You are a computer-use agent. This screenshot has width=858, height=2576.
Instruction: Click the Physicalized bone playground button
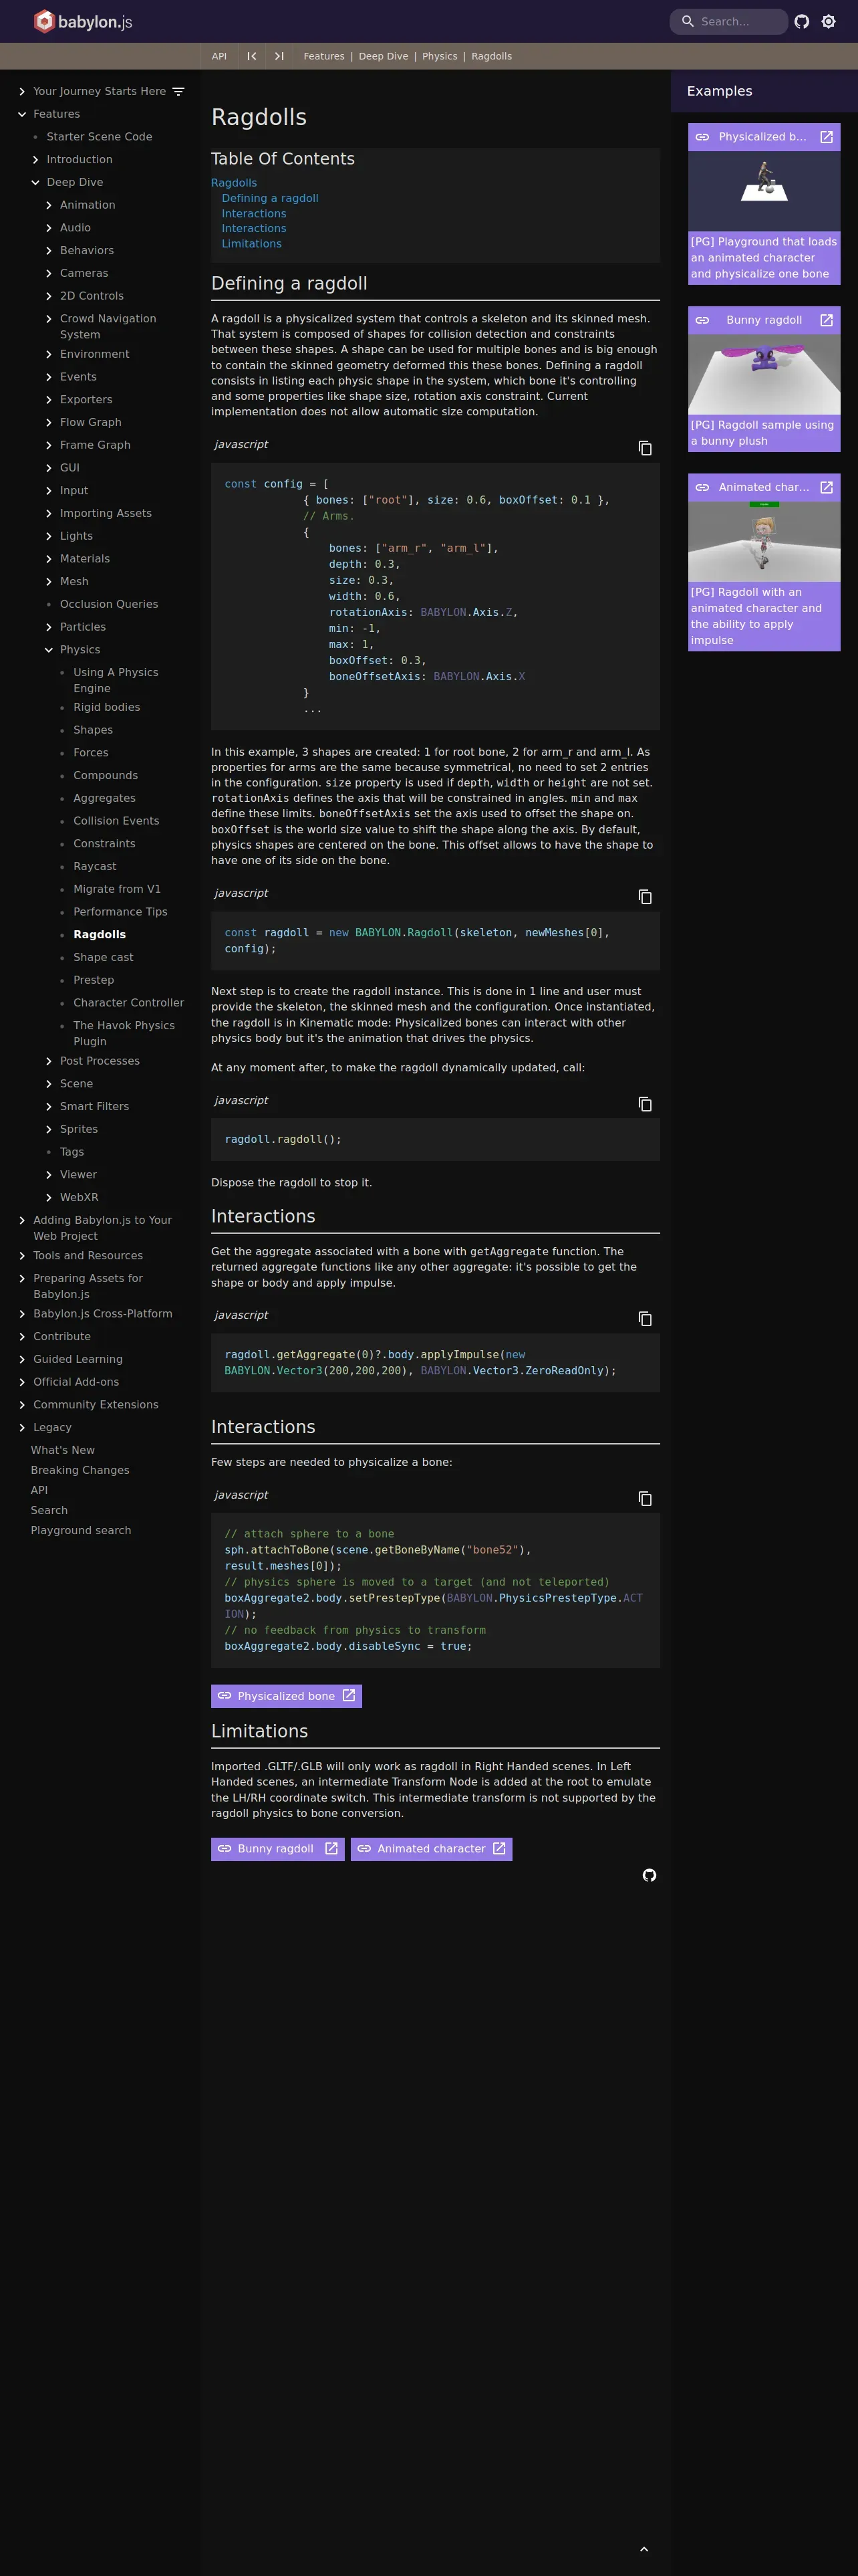(286, 1696)
